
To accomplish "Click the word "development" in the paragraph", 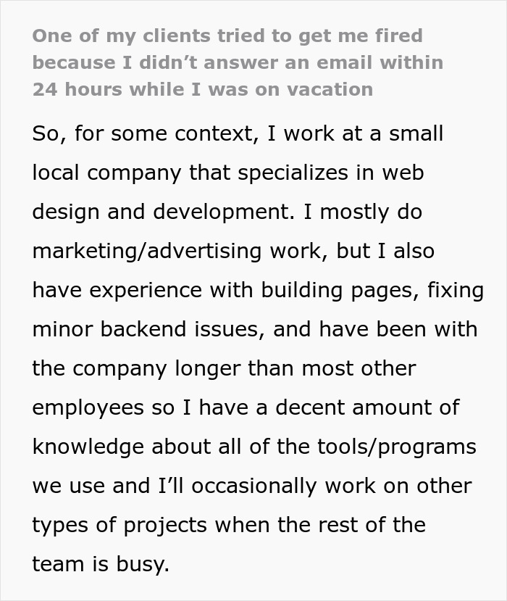I will [x=220, y=212].
